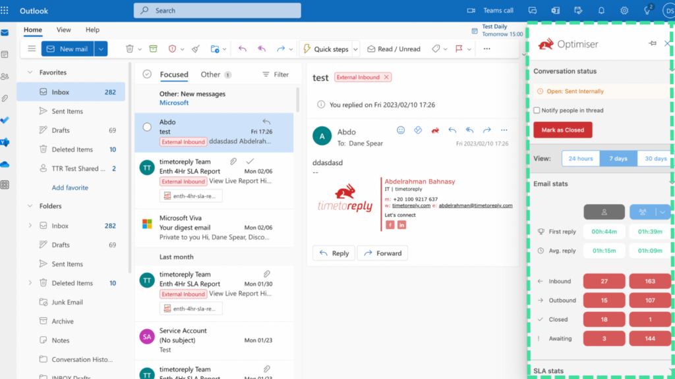The width and height of the screenshot is (675, 379).
Task: Click inside the Search field
Action: tap(218, 10)
